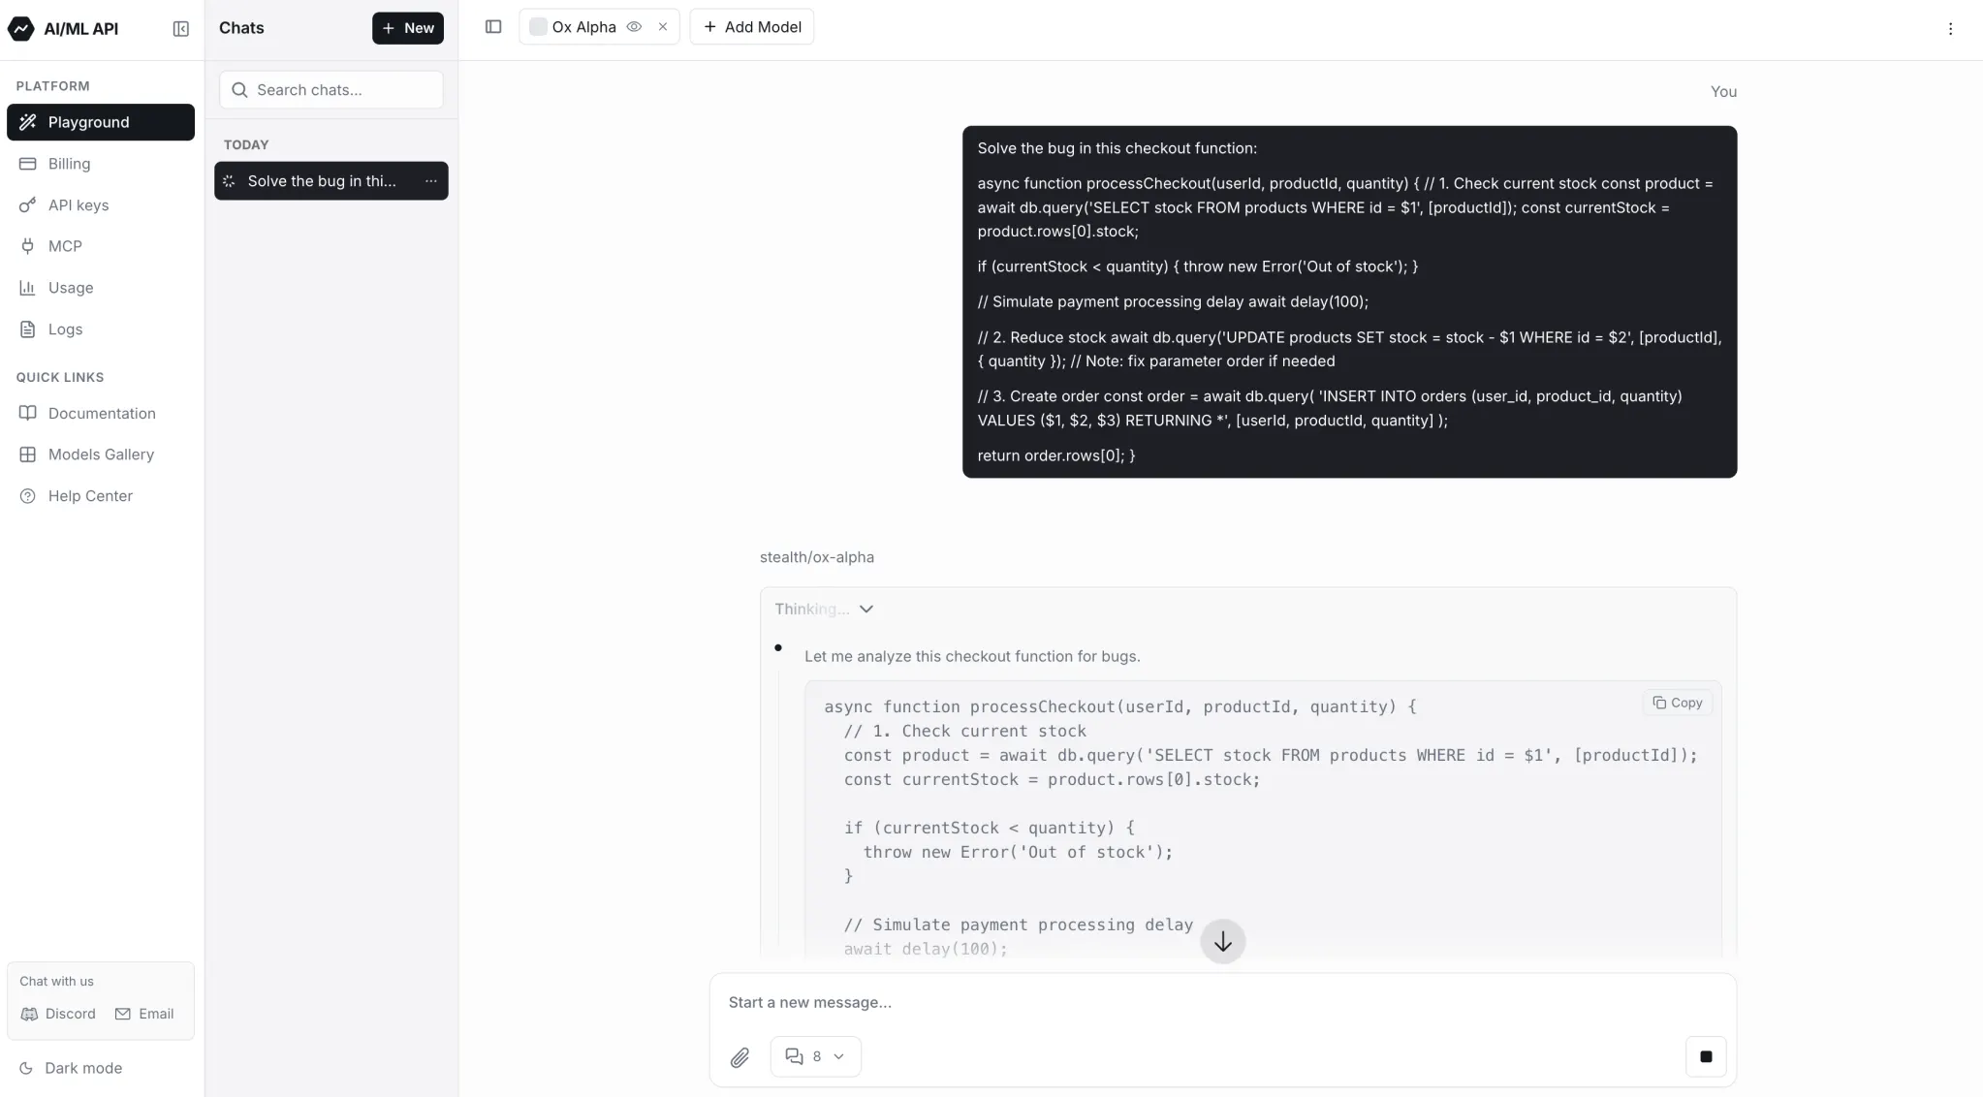Viewport: 1983px width, 1097px height.
Task: Open the top-right more options menu
Action: [1951, 28]
